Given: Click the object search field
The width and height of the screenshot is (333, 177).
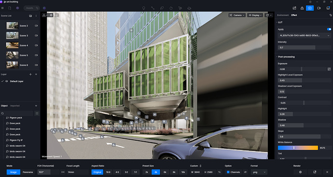Looking at the screenshot, I should coord(17,113).
